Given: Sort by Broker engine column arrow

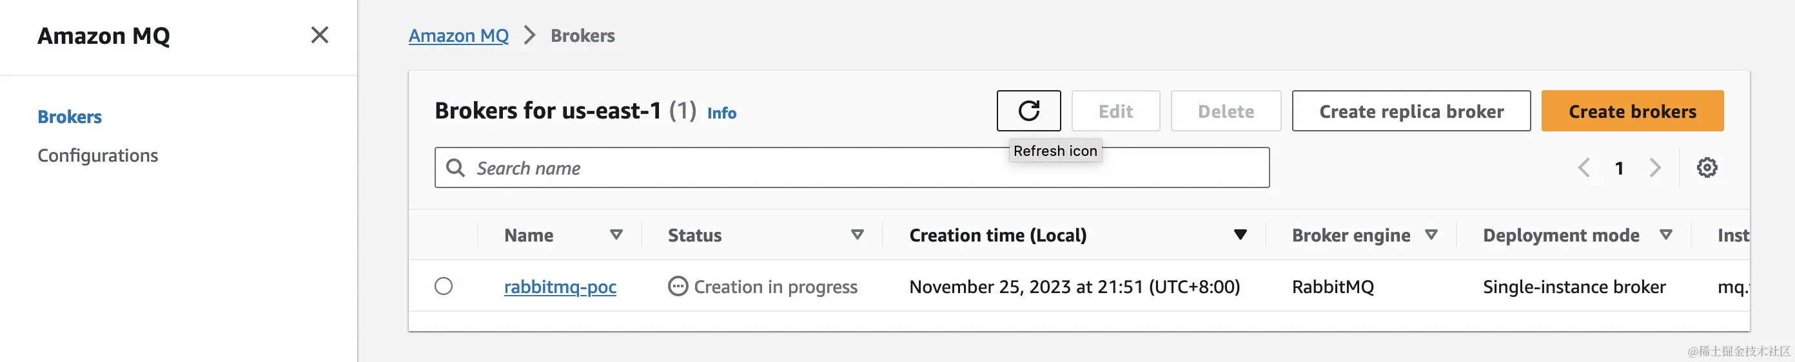Looking at the screenshot, I should [1431, 234].
